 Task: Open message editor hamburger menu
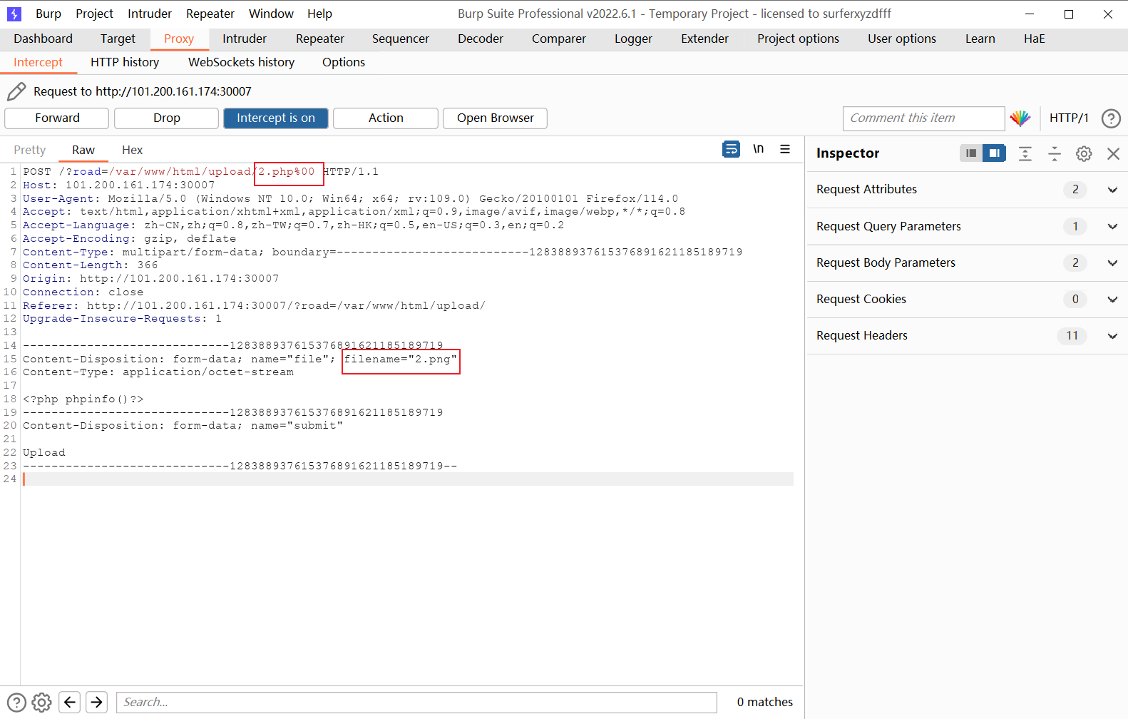coord(785,149)
